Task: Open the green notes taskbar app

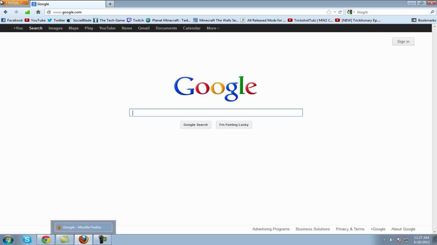Action: pyautogui.click(x=65, y=240)
